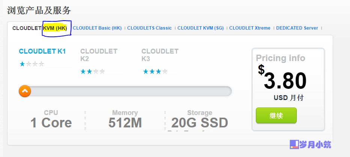This screenshot has width=350, height=157.
Task: Open the CLOUDLET Basic (HK) tab
Action: pyautogui.click(x=97, y=28)
